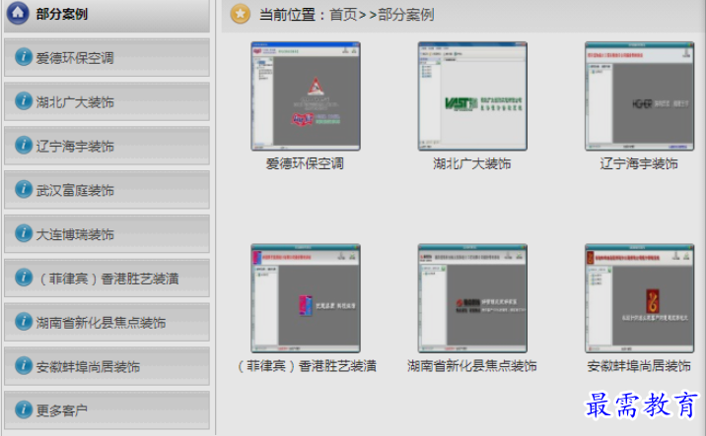The image size is (706, 436).
Task: Open 更多客户 in the sidebar
Action: [x=106, y=410]
